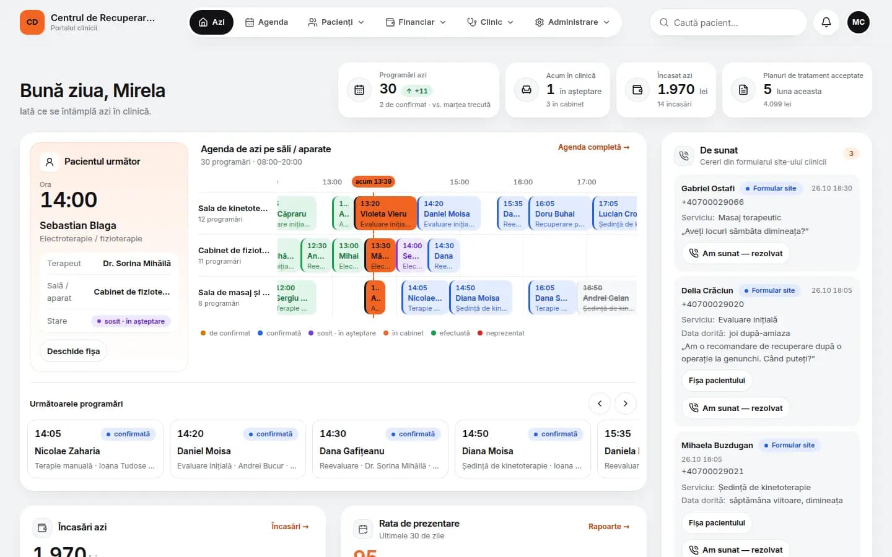
Task: Go to next upcoming appointments with right arrow
Action: point(626,404)
